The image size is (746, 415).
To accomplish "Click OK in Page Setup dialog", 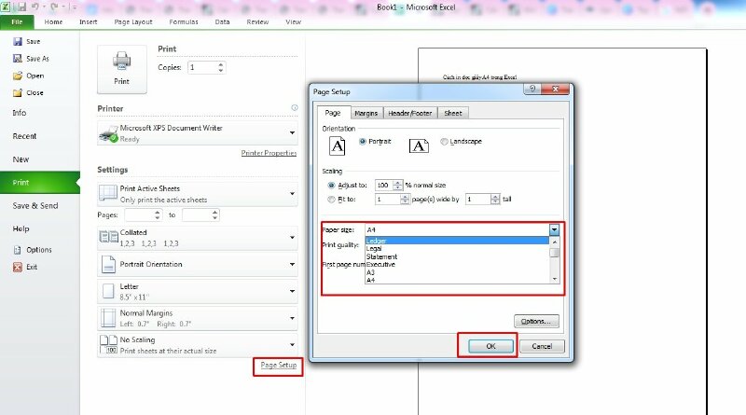I will 491,346.
